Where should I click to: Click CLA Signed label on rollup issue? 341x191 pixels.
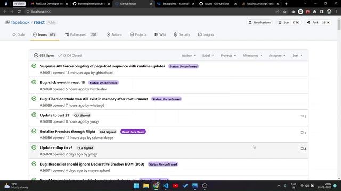click(85, 148)
